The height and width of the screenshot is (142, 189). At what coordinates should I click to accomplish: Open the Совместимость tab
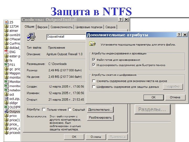[x=61, y=27]
